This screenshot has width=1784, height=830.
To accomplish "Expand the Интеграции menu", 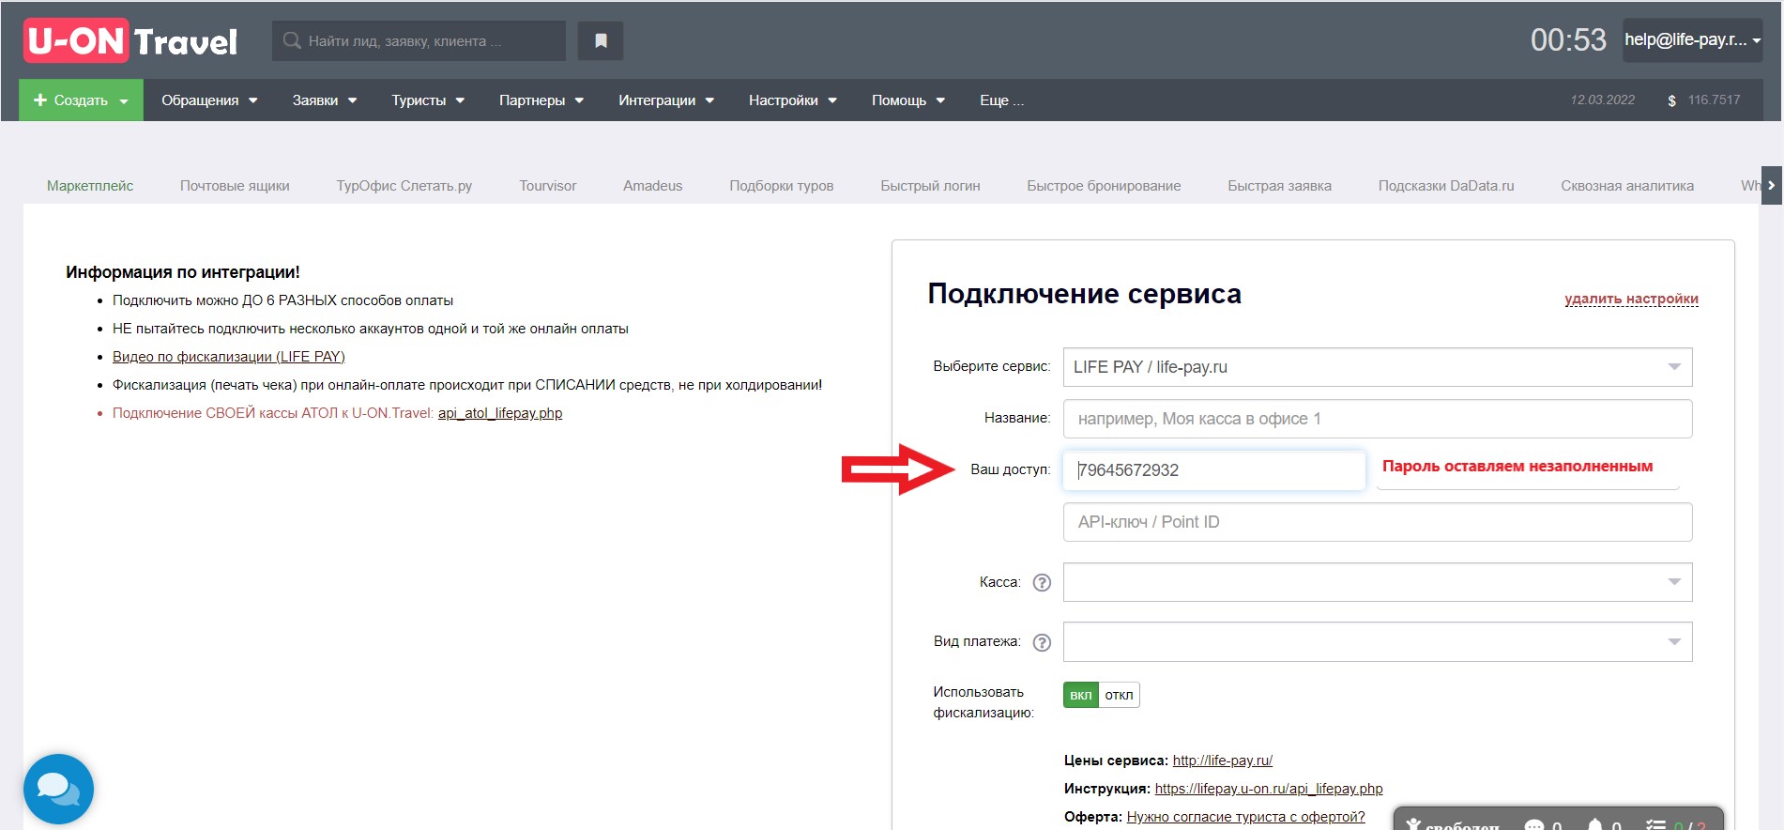I will [x=666, y=100].
